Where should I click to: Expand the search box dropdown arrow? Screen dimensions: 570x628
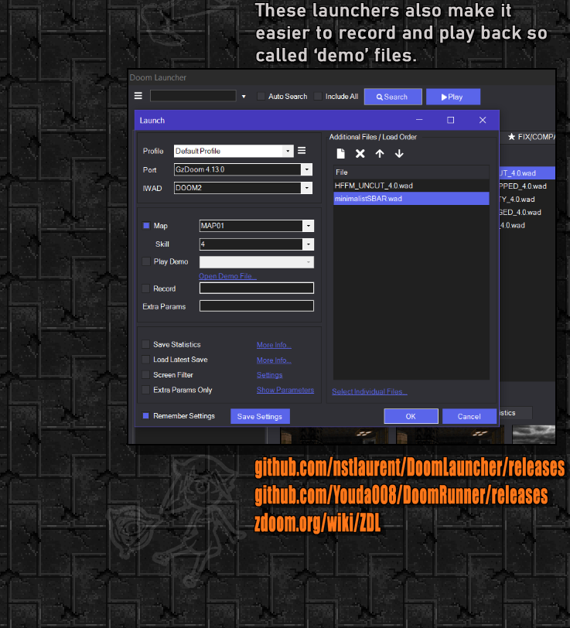[x=244, y=97]
